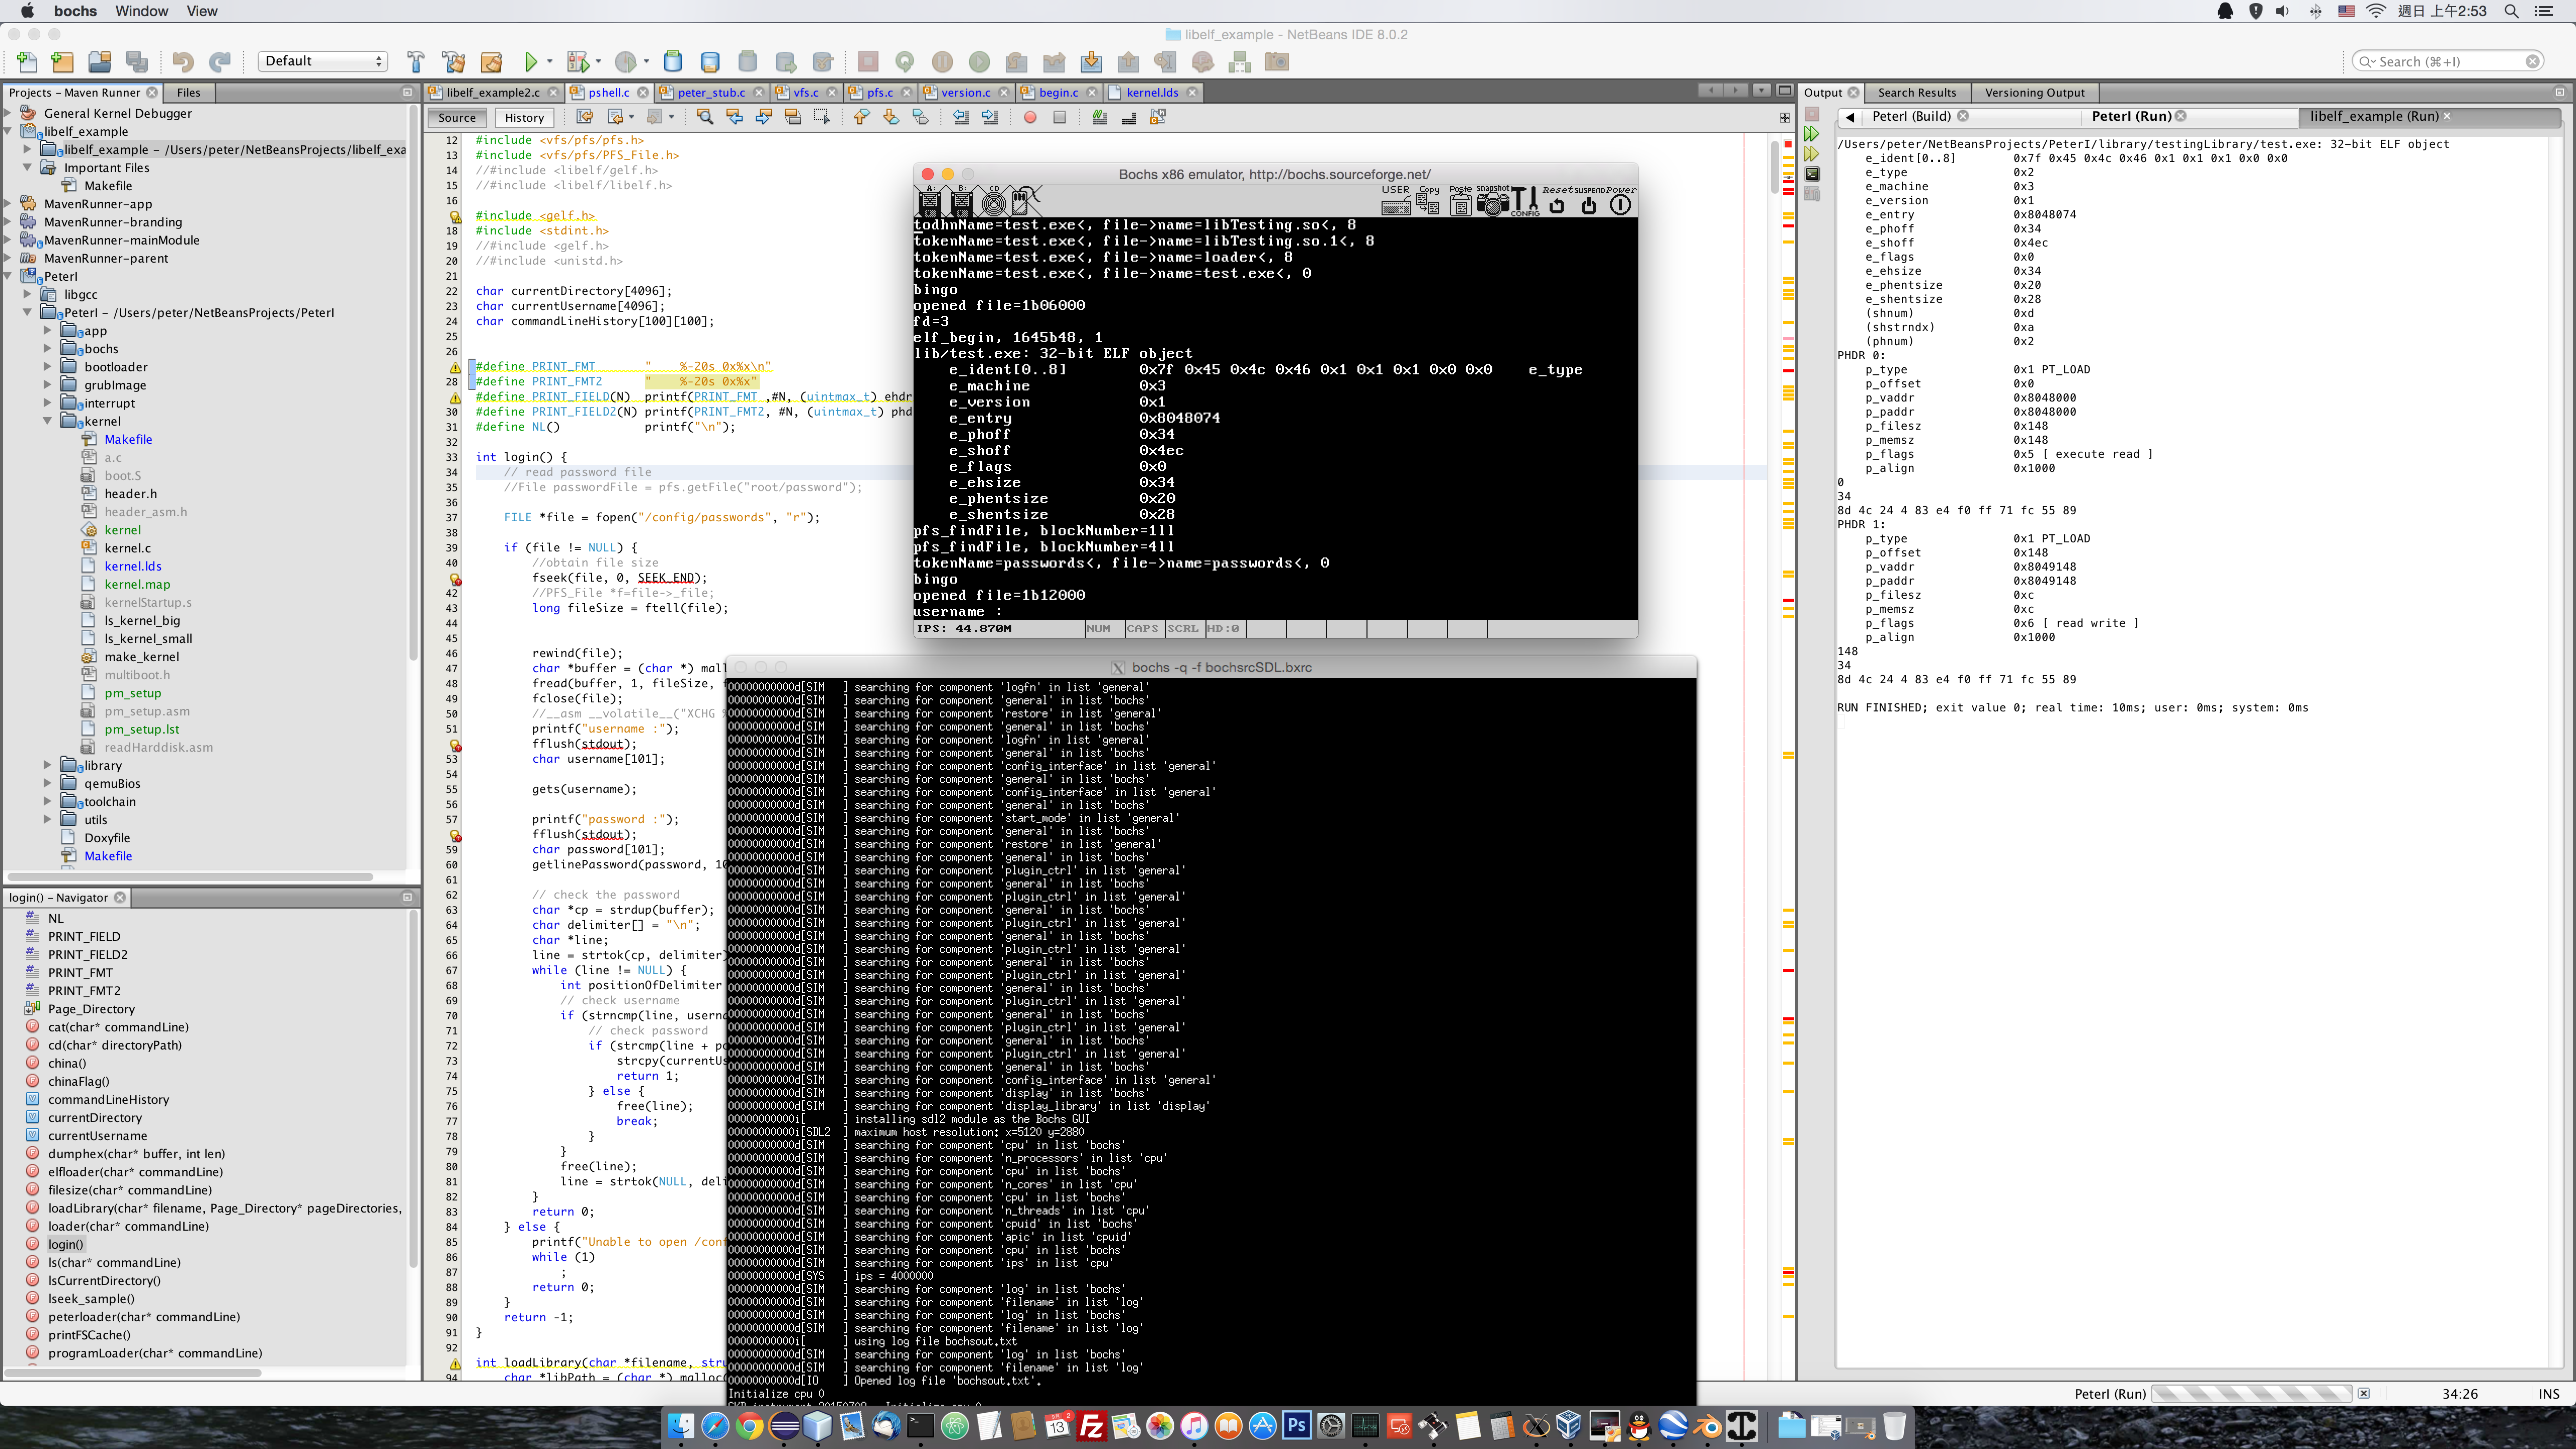Expand the General Kernel Debugger project
Screen dimensions: 2576x1449
point(7,113)
